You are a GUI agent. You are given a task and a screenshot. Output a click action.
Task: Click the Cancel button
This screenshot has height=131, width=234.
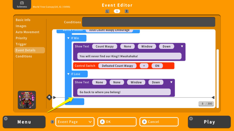click(159, 122)
